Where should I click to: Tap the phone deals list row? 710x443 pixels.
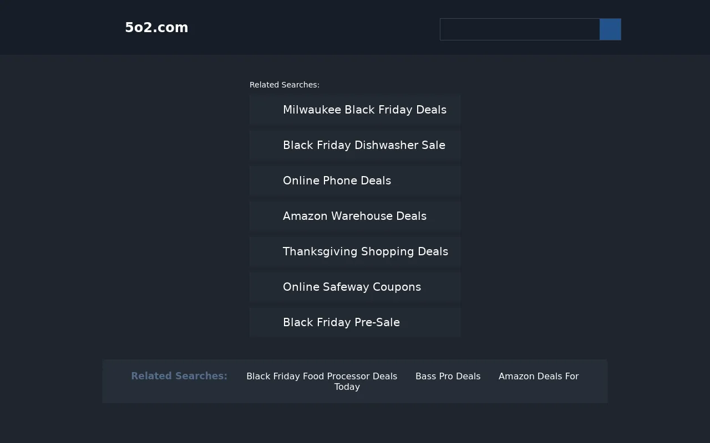pyautogui.click(x=355, y=181)
